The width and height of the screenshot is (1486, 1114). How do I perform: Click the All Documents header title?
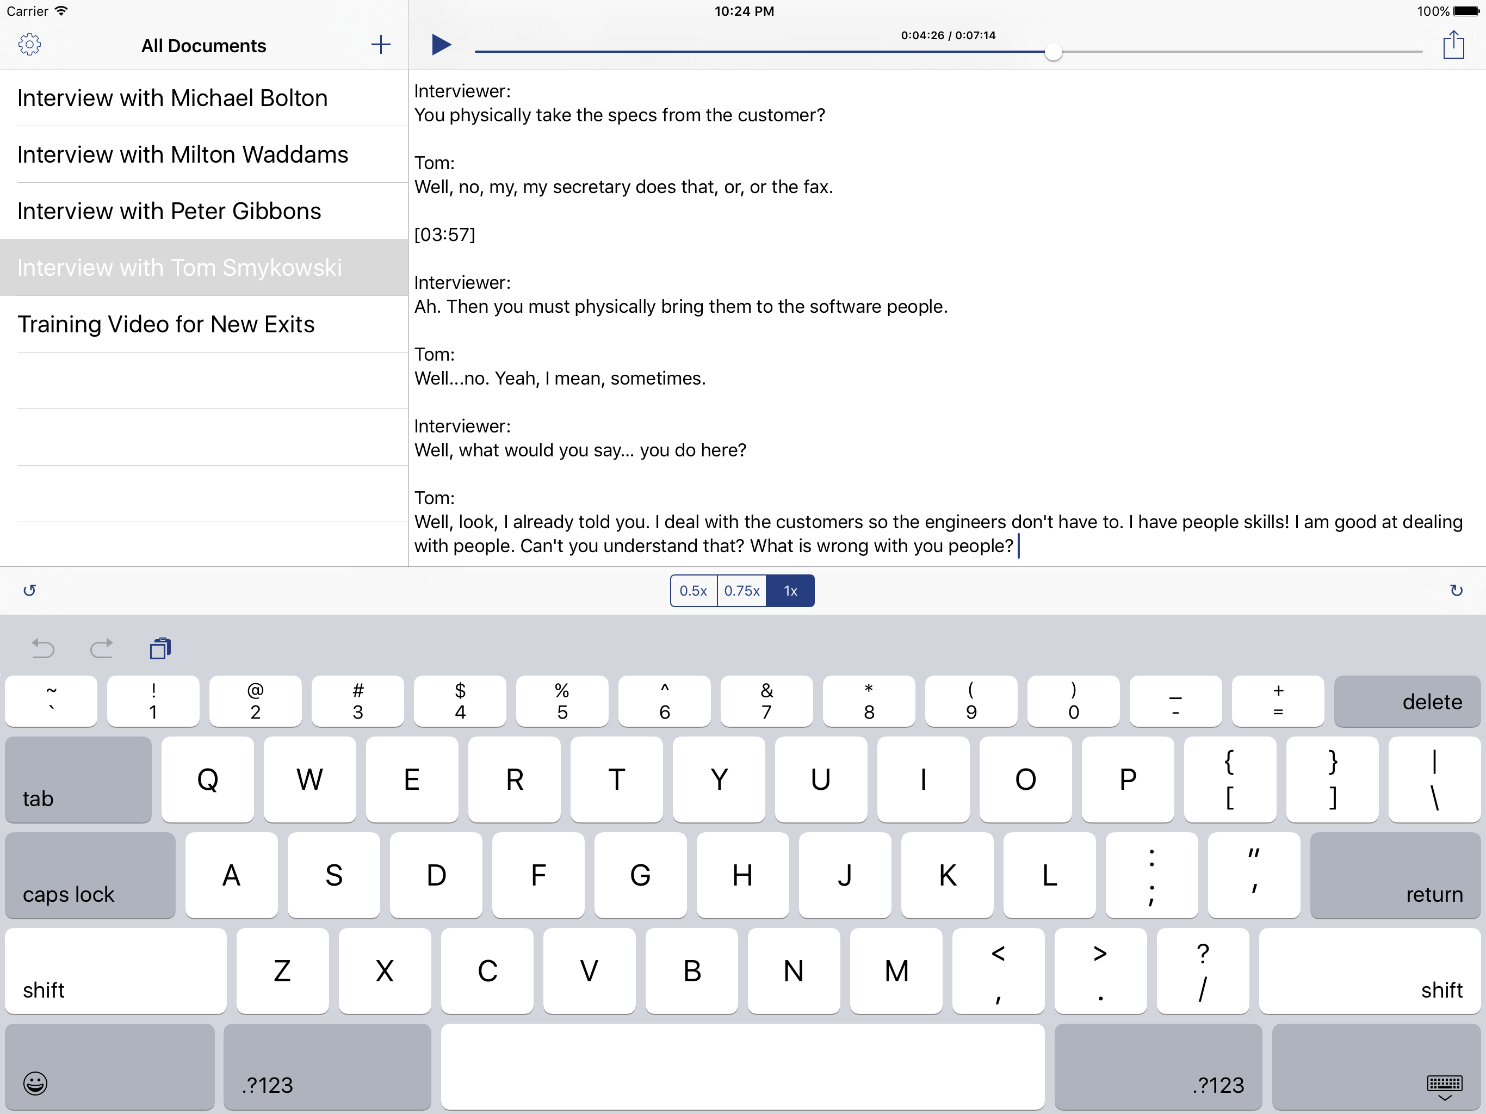click(203, 46)
